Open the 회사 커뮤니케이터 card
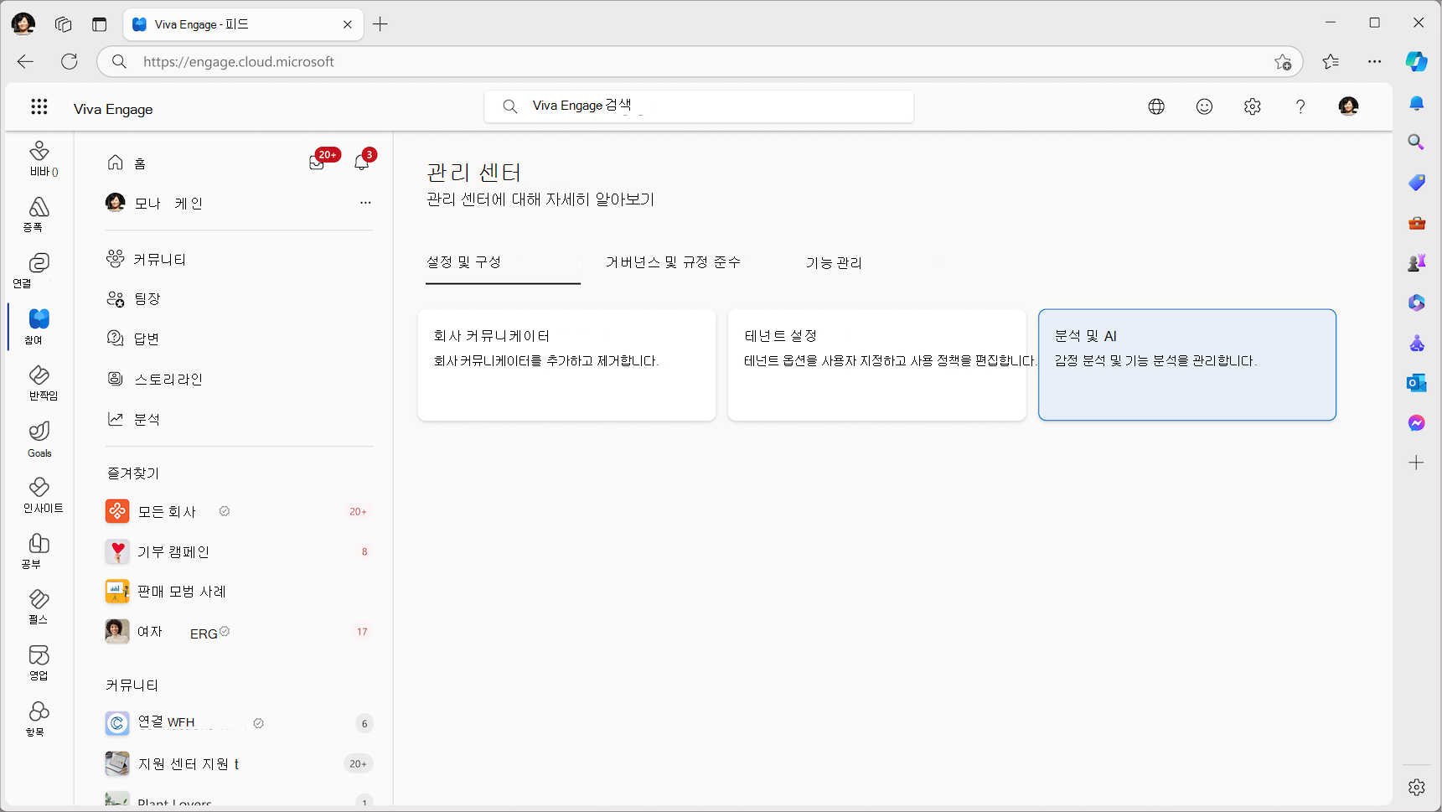1442x812 pixels. click(566, 365)
